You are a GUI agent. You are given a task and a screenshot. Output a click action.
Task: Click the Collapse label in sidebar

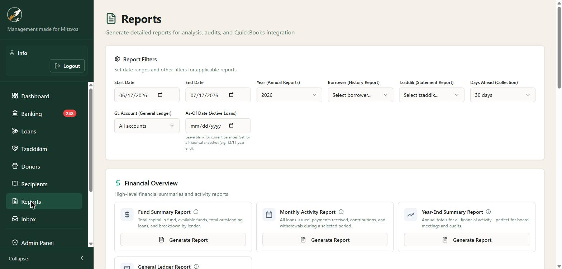[x=18, y=259]
